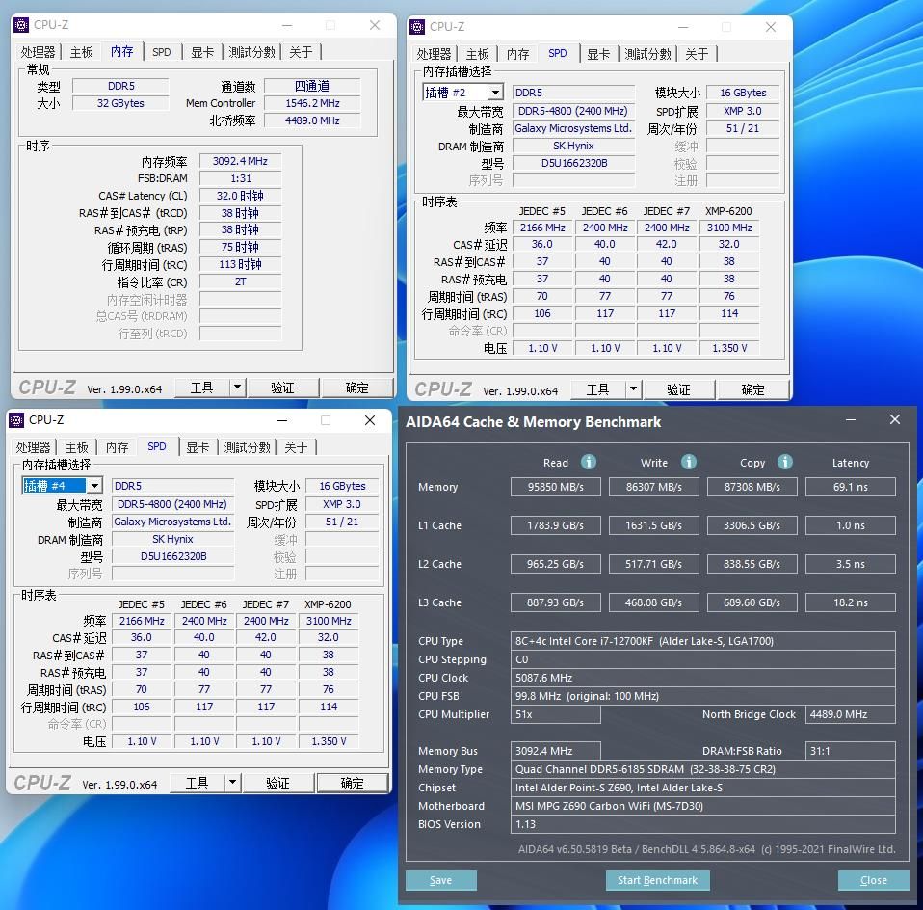The height and width of the screenshot is (910, 923).
Task: Minimize the AIDA64 Cache & Memory Benchmark window
Action: (x=851, y=420)
